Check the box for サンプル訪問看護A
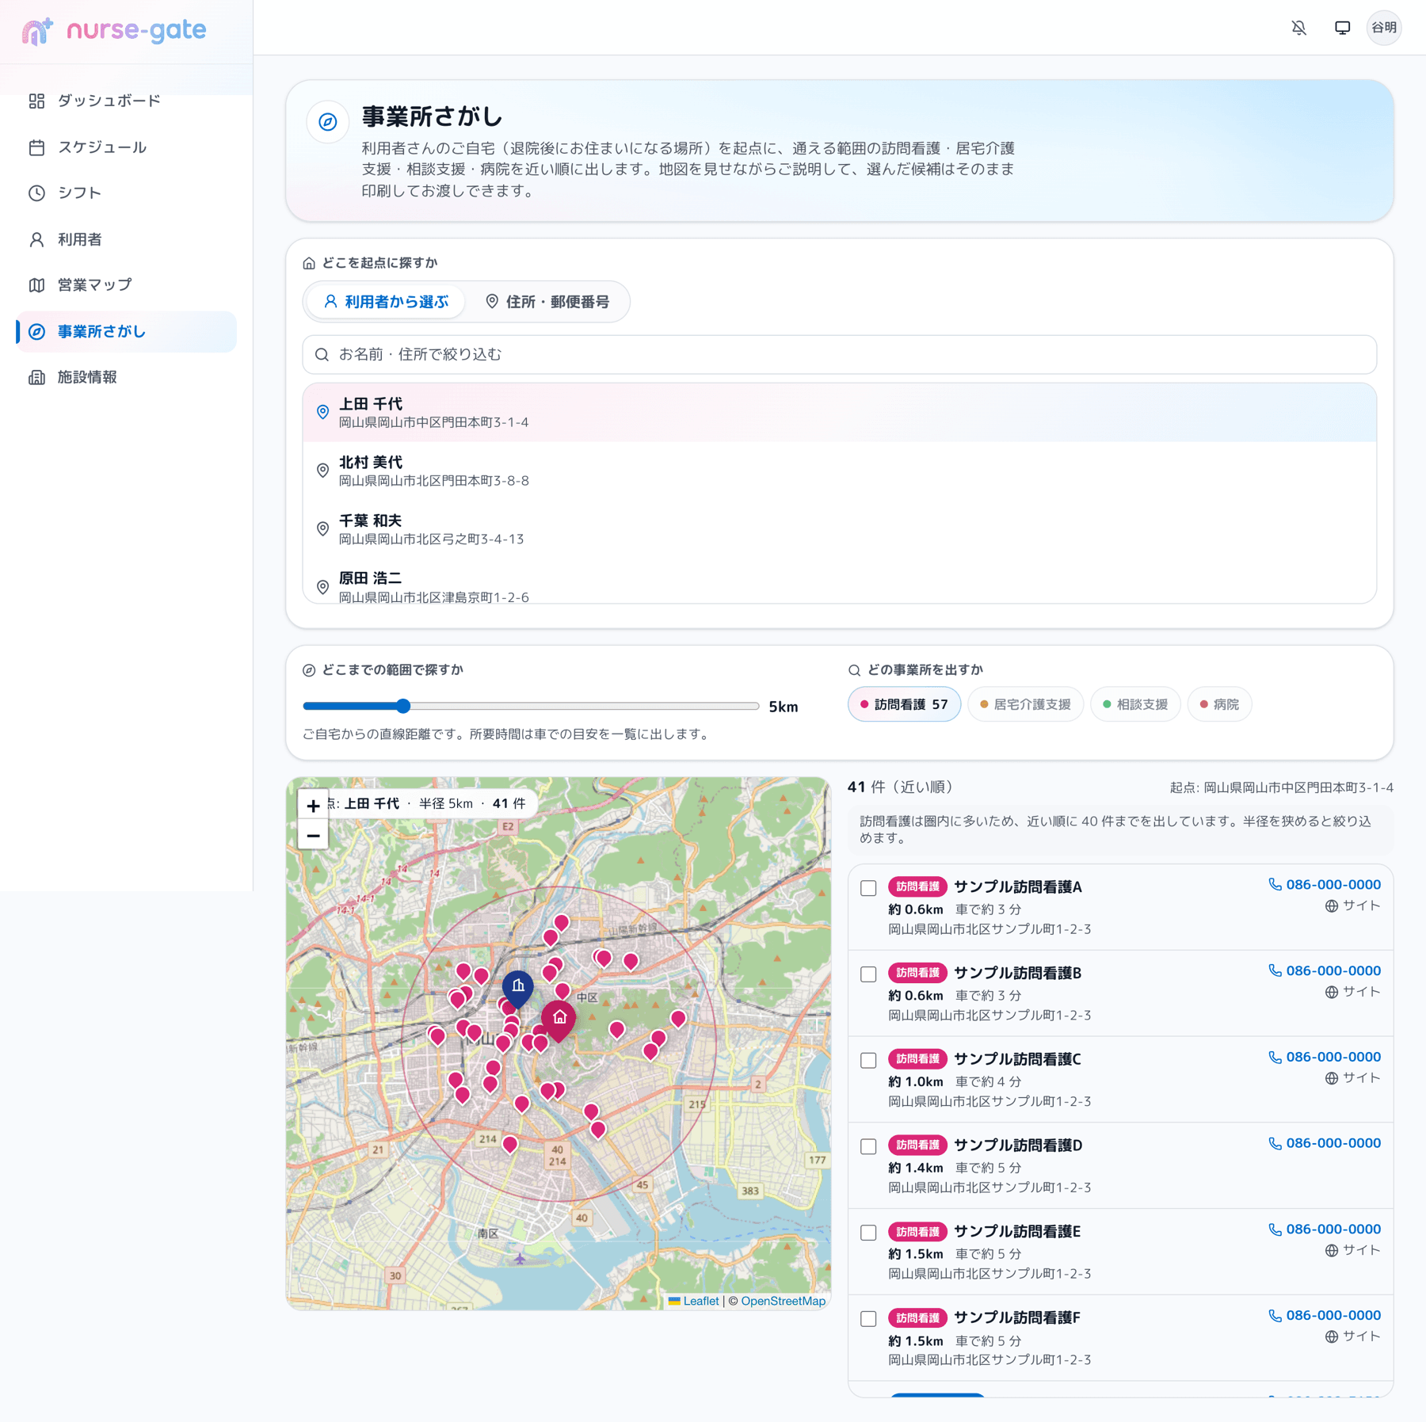The image size is (1426, 1422). pos(868,888)
